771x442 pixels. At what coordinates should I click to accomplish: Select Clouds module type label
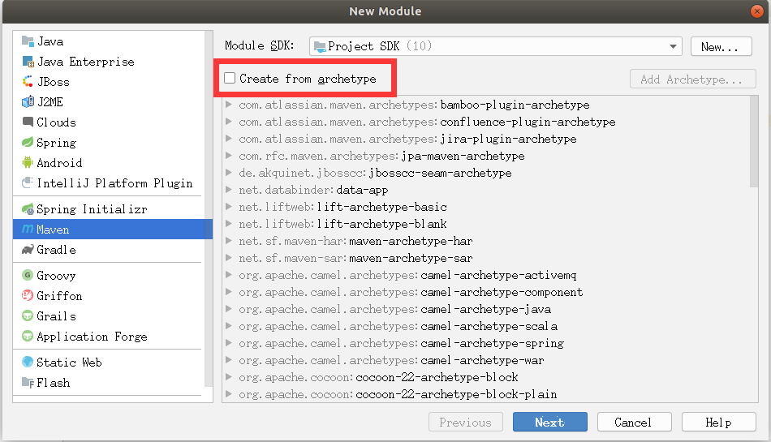pos(57,122)
